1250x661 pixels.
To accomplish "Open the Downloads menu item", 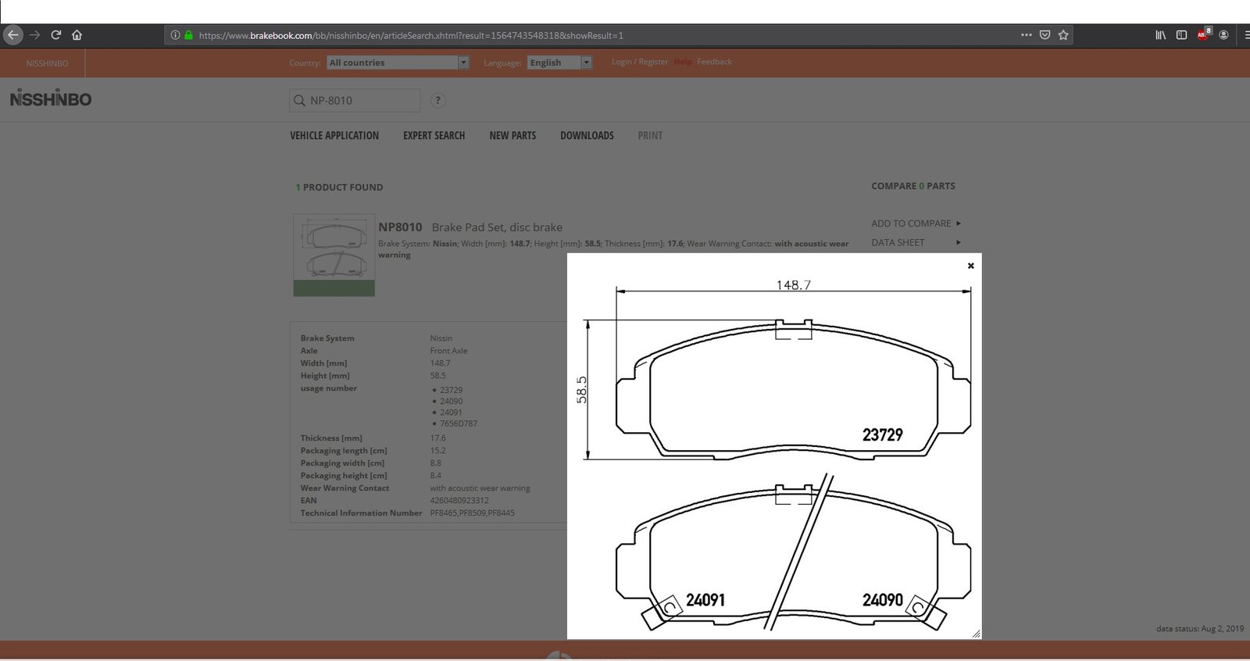I will point(587,136).
